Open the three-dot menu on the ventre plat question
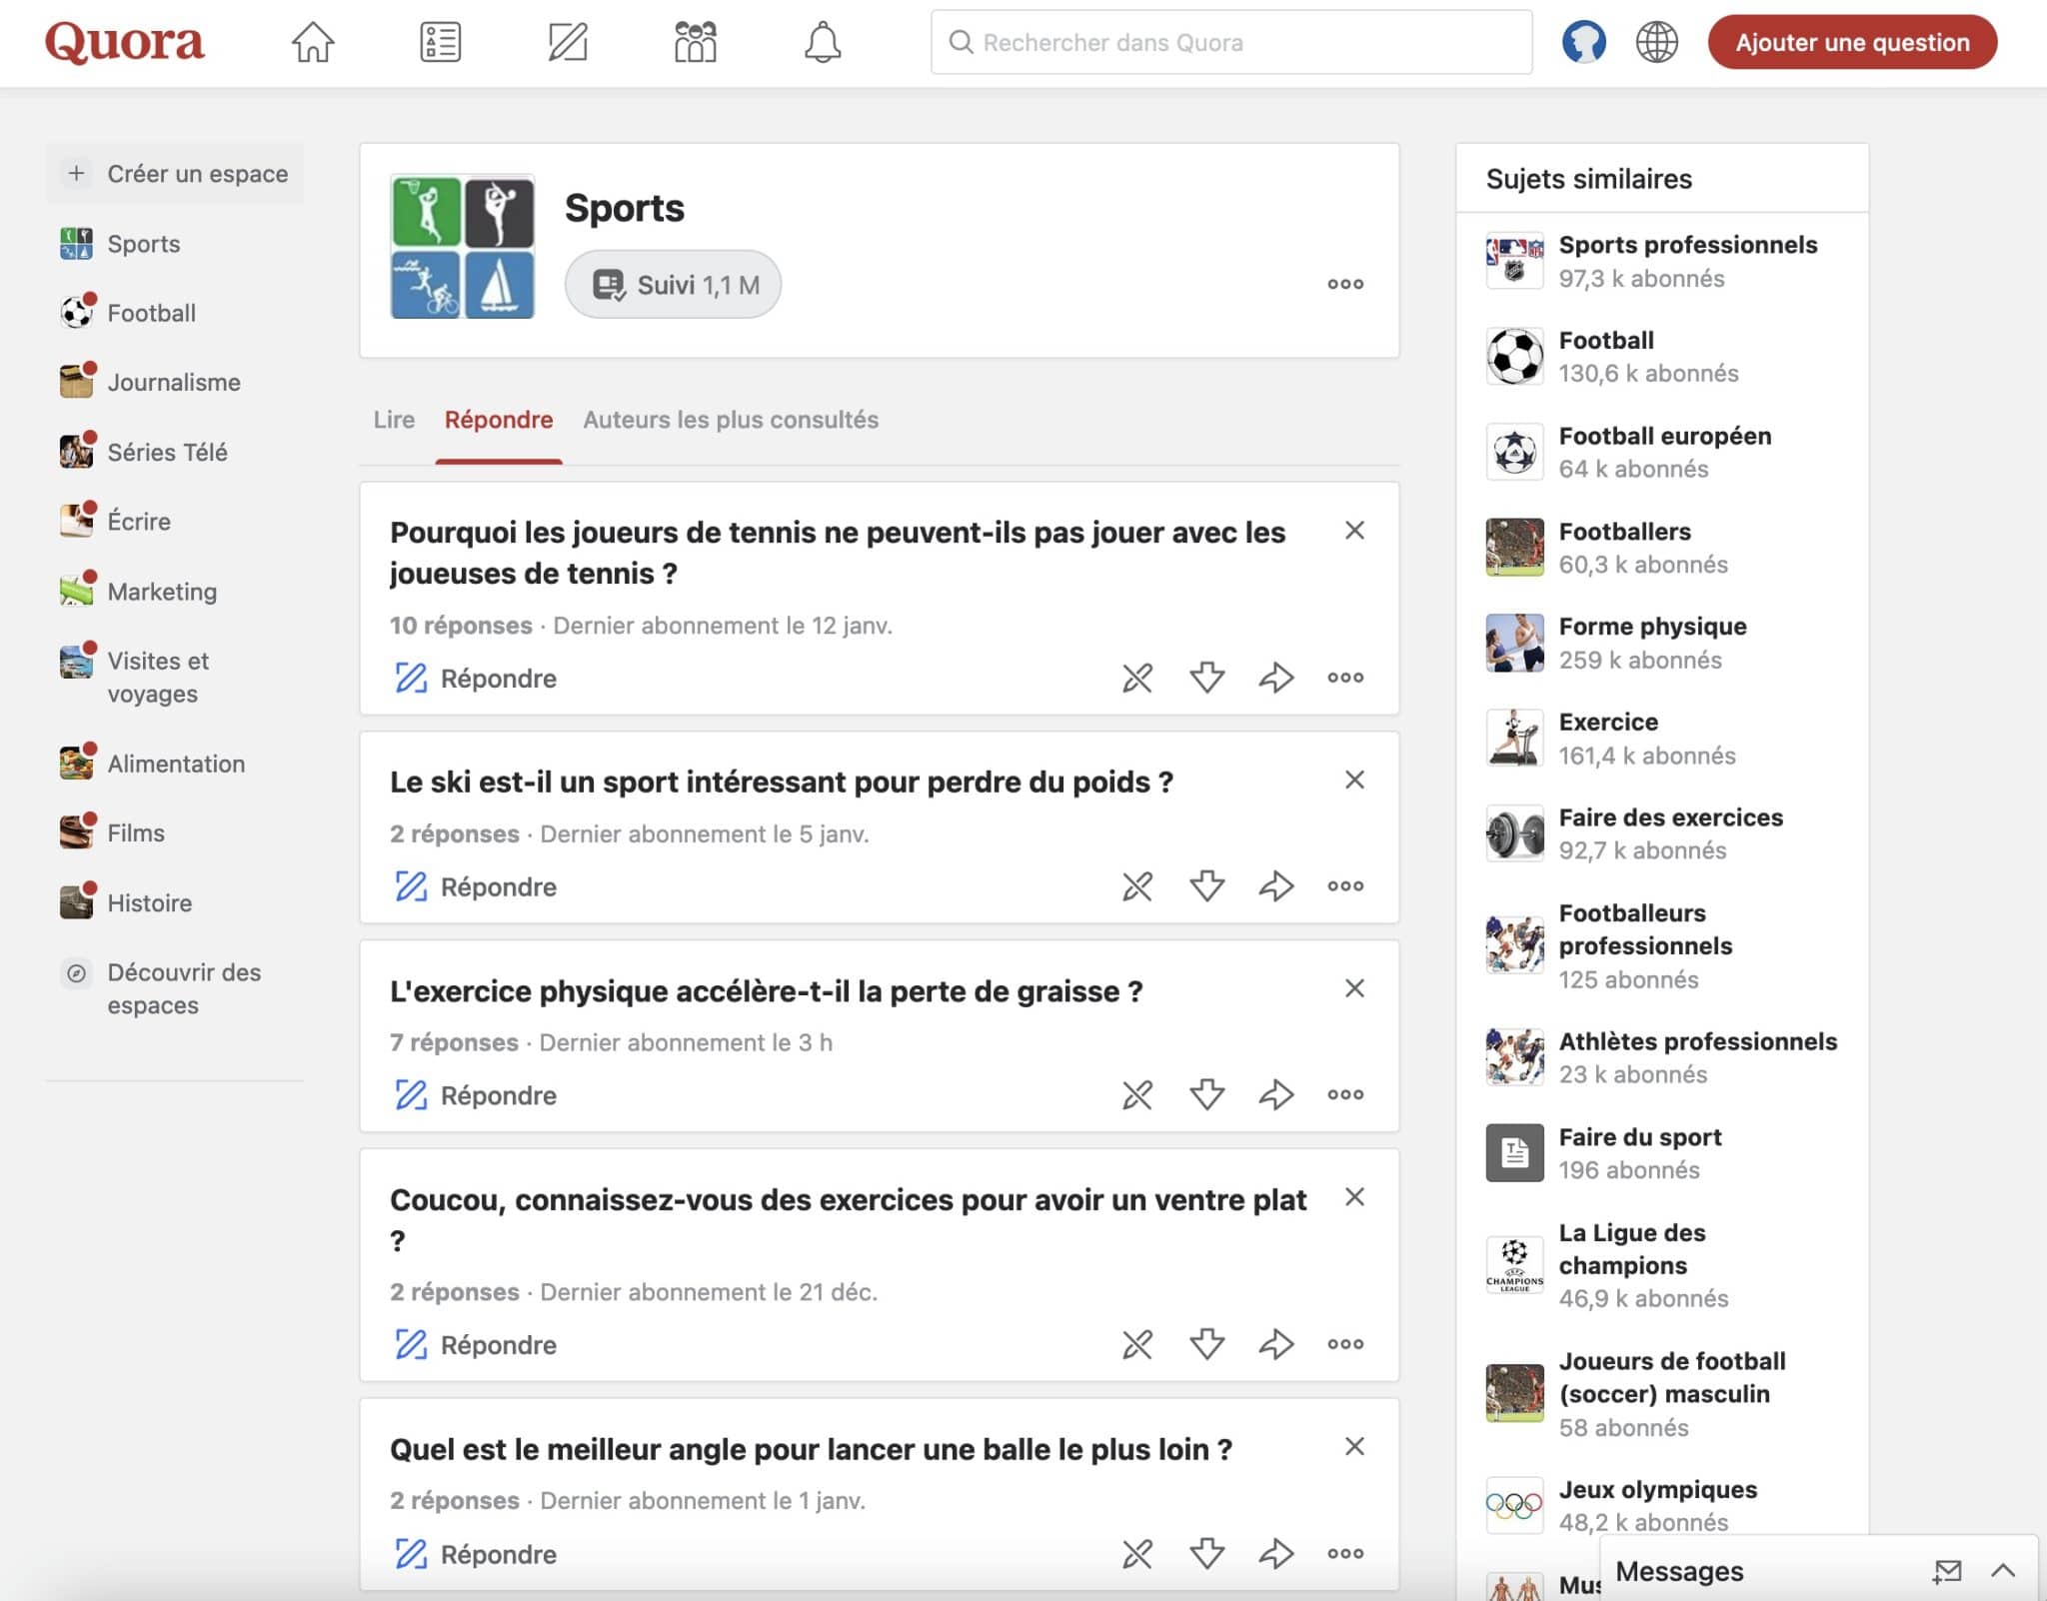The width and height of the screenshot is (2047, 1601). tap(1345, 1343)
